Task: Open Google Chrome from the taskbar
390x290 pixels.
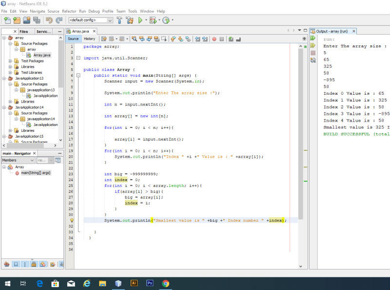Action: [x=165, y=283]
